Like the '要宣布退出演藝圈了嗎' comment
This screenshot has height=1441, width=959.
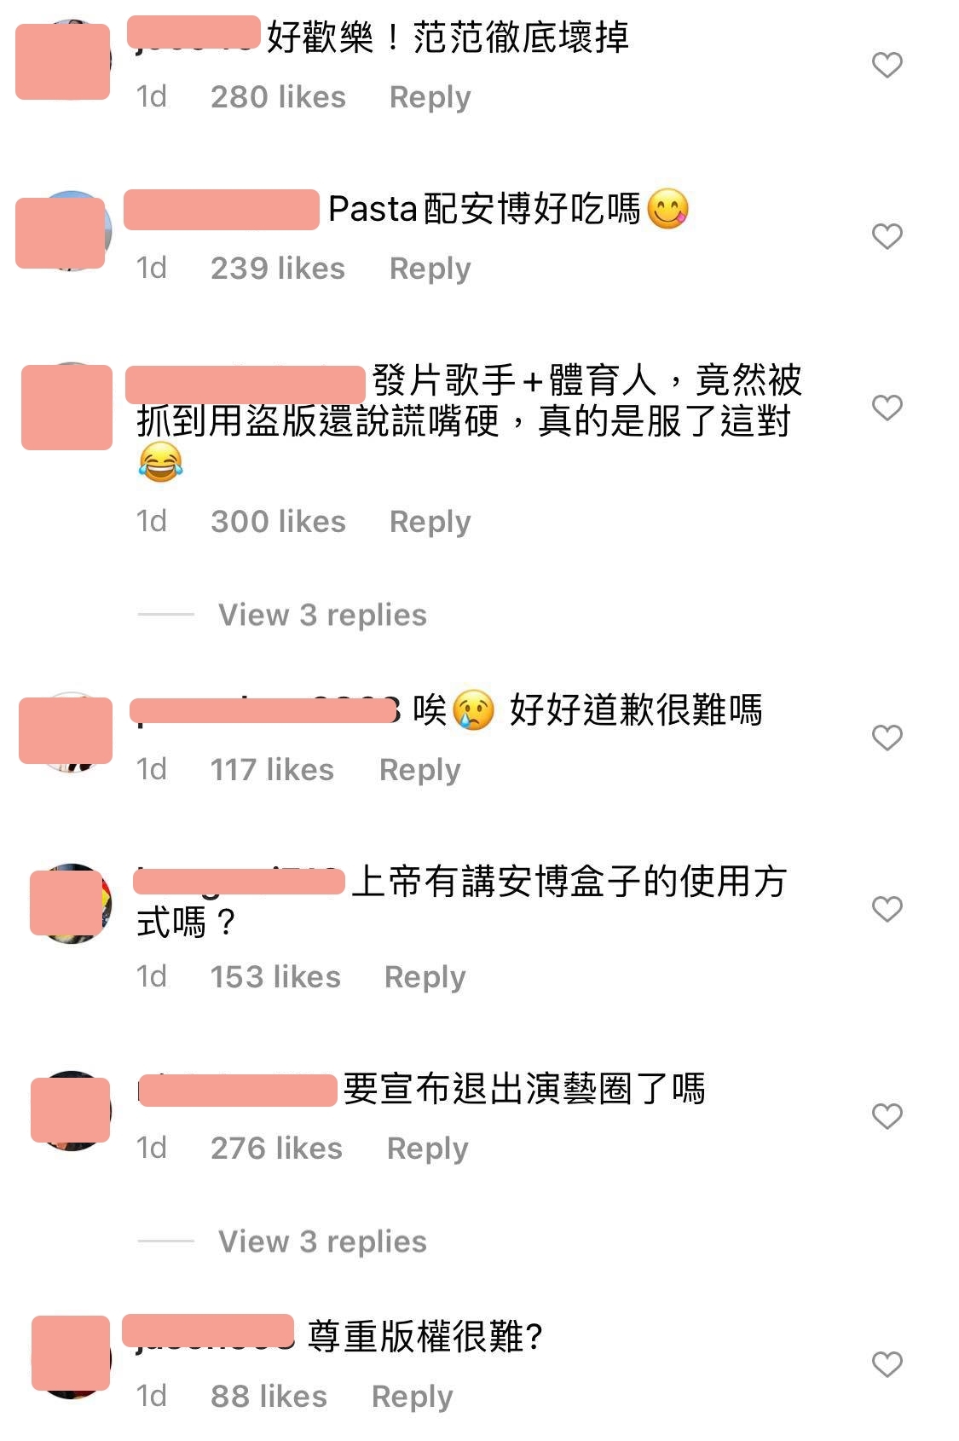coord(887,1116)
